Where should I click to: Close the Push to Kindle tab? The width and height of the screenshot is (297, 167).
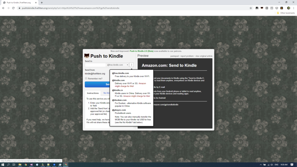(x=36, y=3)
